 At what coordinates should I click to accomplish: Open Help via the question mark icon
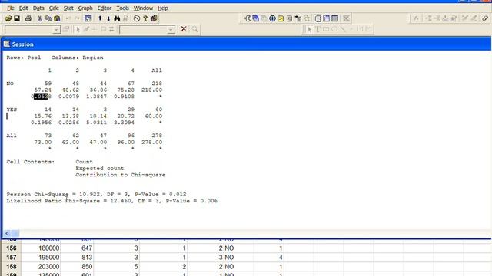145,18
